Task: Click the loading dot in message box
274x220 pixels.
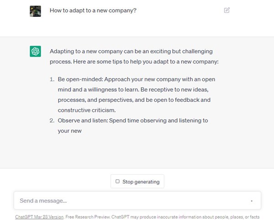Action: [x=252, y=201]
